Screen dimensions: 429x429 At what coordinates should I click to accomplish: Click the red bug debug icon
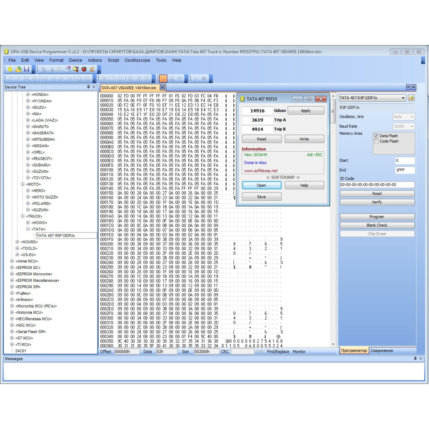(84, 69)
